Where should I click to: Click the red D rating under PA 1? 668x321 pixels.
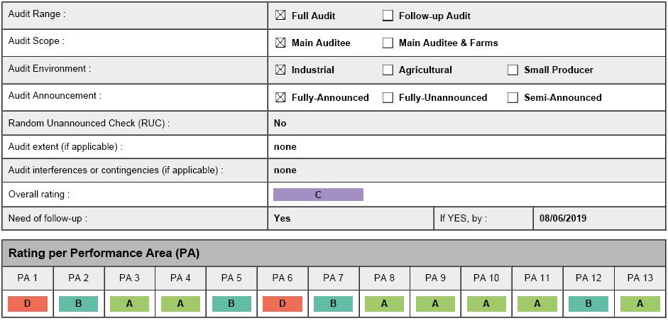(x=28, y=304)
